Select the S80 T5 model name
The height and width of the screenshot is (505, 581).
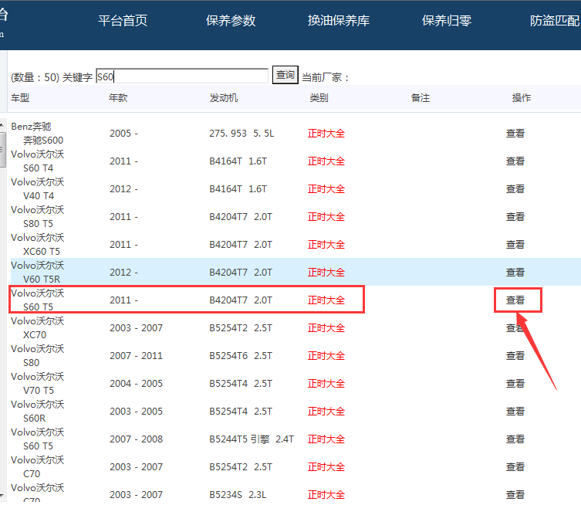point(38,224)
